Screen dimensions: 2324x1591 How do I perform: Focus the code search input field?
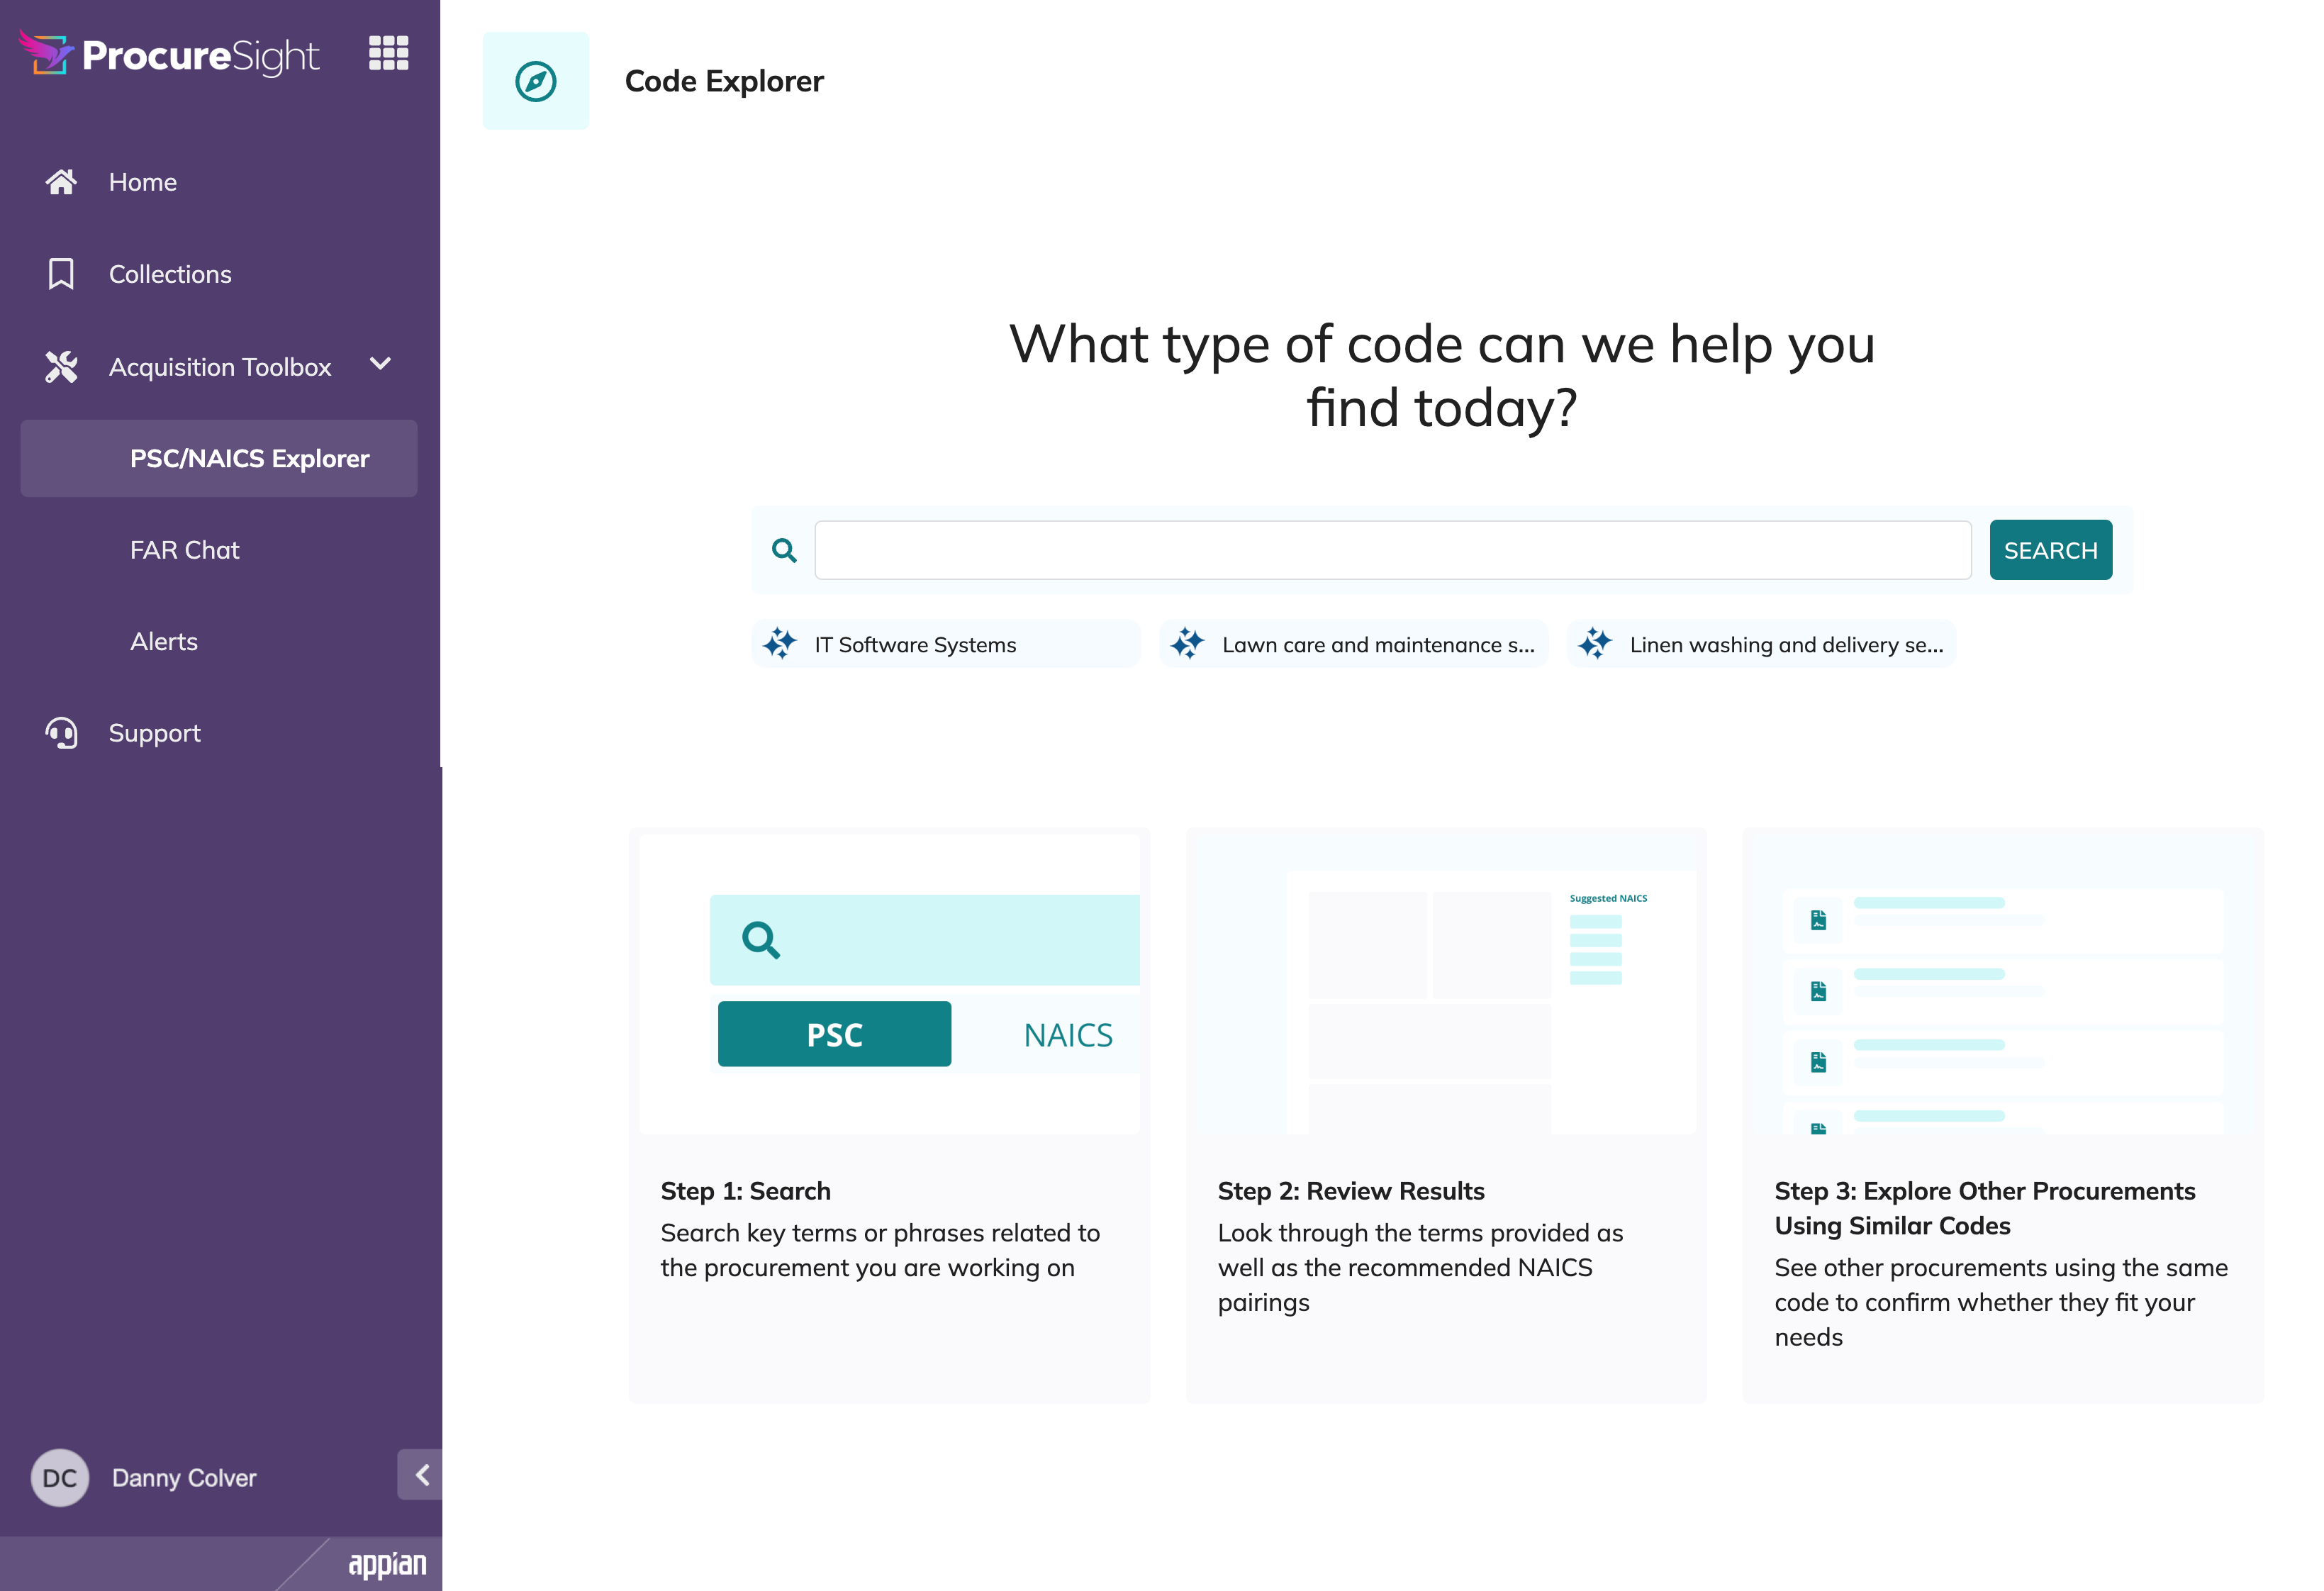1392,550
